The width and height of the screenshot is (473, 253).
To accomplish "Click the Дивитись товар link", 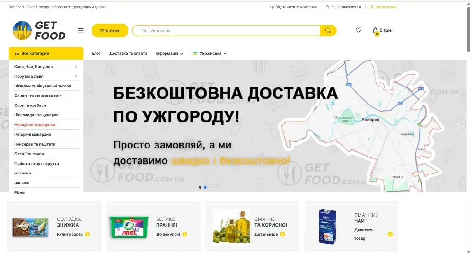I will [x=364, y=234].
